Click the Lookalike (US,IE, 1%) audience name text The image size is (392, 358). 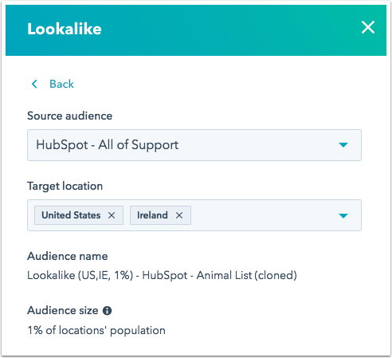(x=162, y=275)
